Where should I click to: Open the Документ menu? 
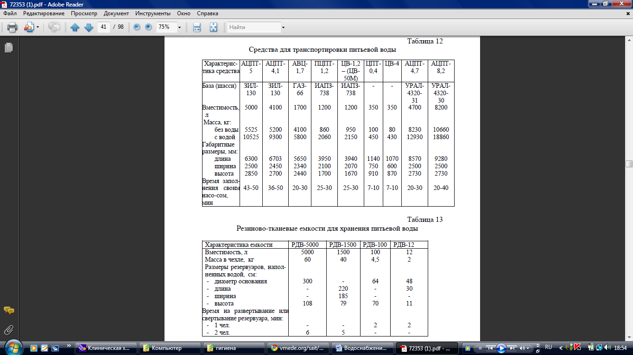click(x=116, y=13)
